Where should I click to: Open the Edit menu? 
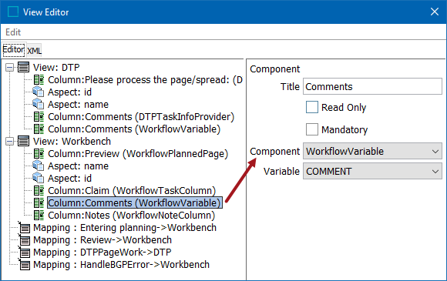coord(13,32)
